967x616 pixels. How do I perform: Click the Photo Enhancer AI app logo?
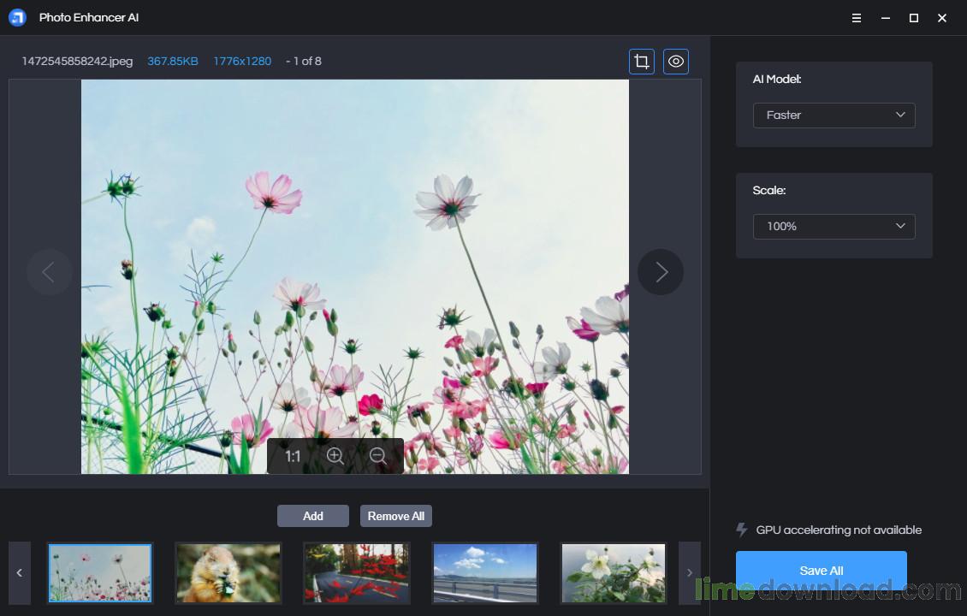17,18
